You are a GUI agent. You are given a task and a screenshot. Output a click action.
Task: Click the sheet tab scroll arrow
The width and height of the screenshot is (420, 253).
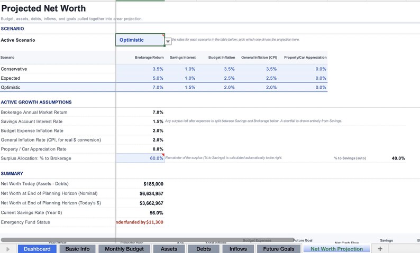point(8,249)
